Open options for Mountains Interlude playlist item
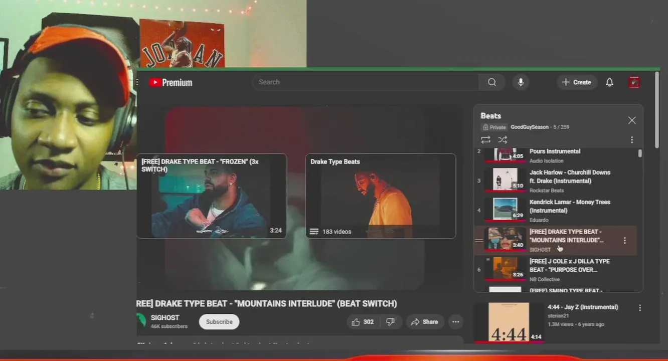Viewport: 668px width, 361px height. (x=624, y=241)
